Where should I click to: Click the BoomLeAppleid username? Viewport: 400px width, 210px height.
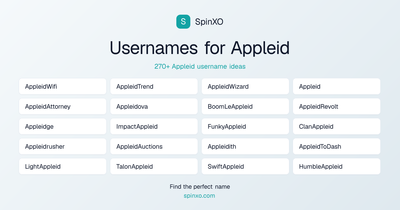(x=245, y=107)
